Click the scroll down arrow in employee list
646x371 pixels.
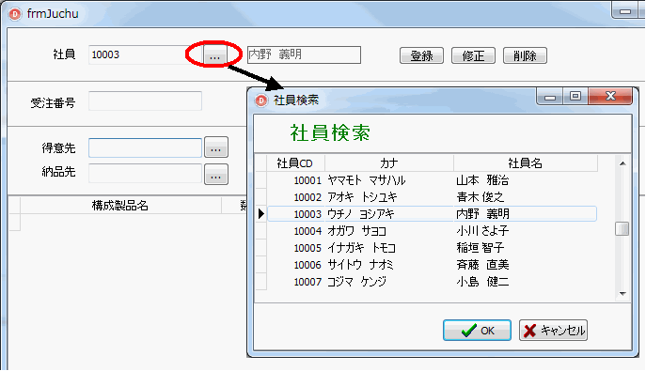click(x=622, y=294)
